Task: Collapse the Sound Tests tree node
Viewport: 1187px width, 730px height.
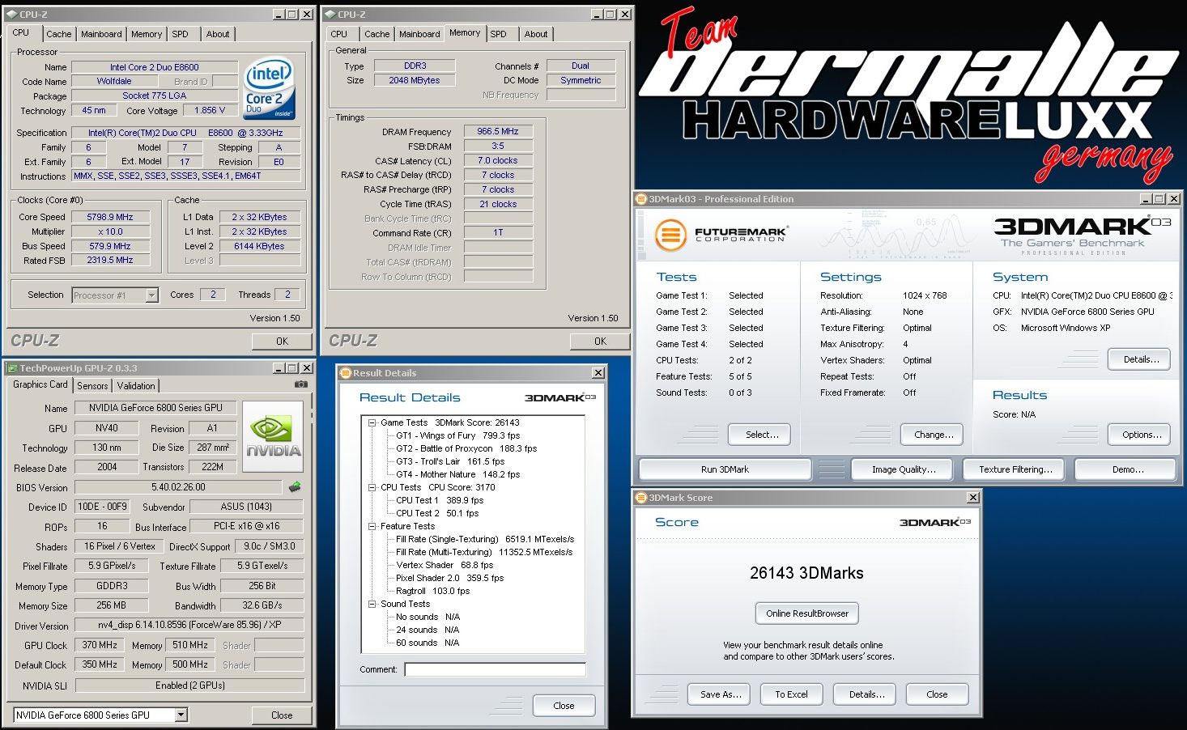Action: tap(372, 604)
